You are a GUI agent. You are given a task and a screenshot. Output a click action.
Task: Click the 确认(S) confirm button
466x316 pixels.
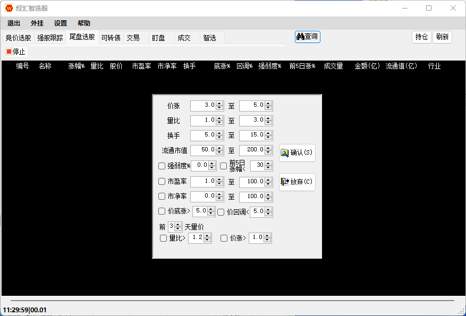[297, 153]
